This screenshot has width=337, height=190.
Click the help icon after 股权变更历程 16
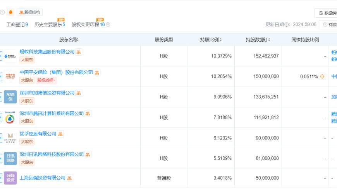pyautogui.click(x=108, y=25)
